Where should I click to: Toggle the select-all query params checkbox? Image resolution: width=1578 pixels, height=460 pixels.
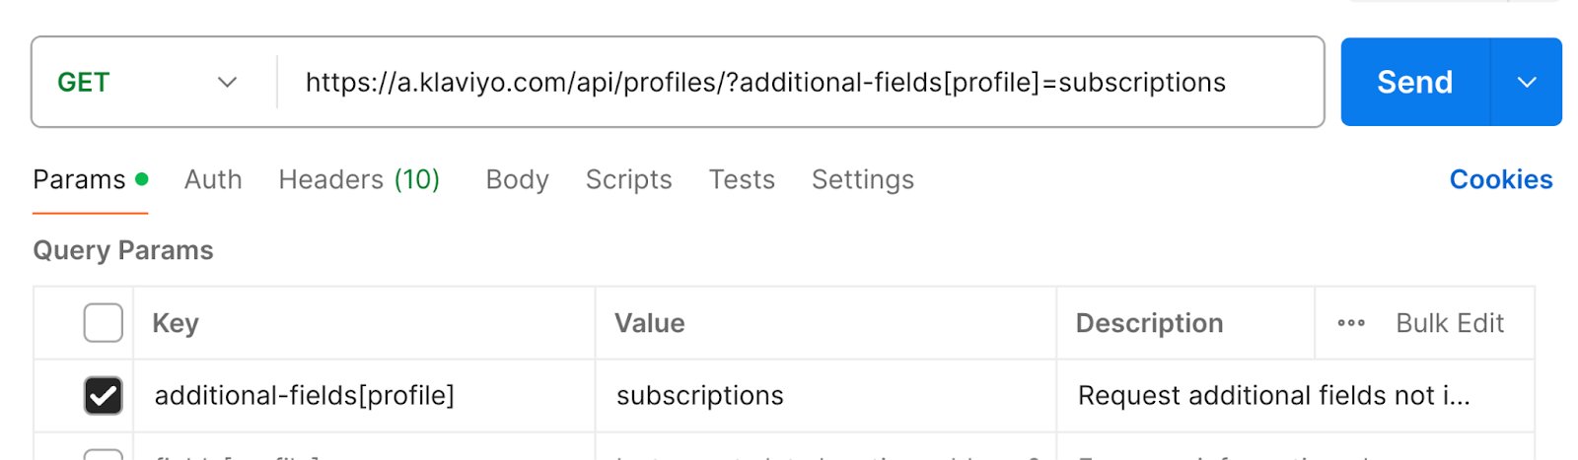(x=104, y=323)
